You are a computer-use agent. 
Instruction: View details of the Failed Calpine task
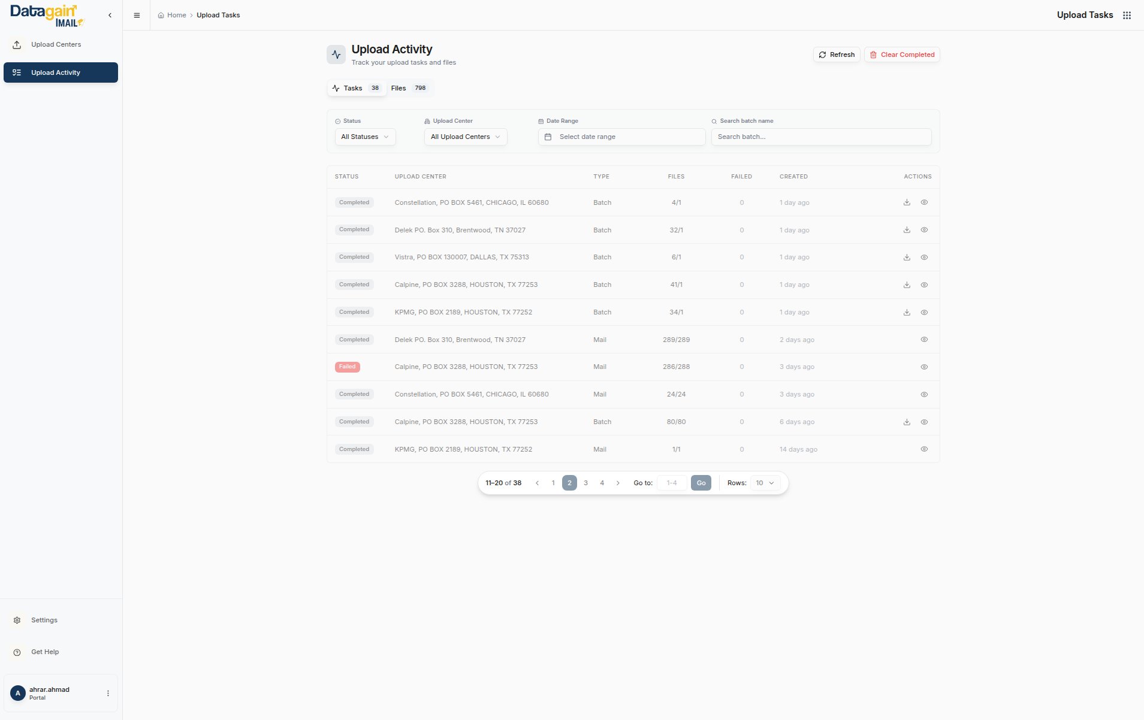click(924, 367)
